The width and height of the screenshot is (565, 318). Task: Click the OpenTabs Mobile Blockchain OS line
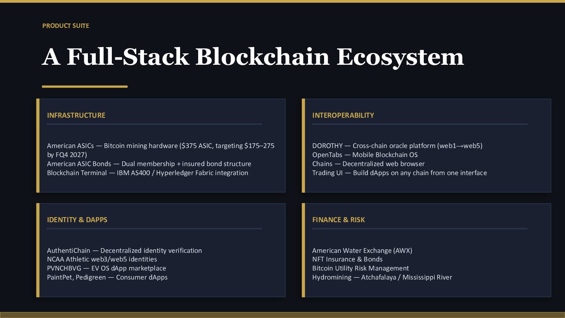click(x=365, y=155)
